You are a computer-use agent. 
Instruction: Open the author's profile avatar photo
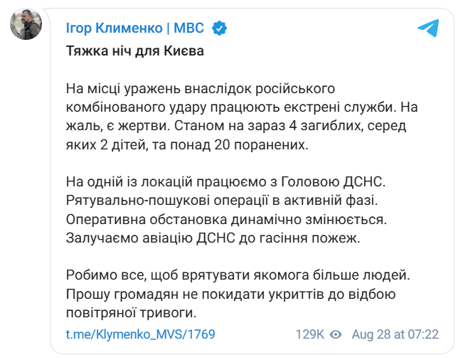pos(25,25)
